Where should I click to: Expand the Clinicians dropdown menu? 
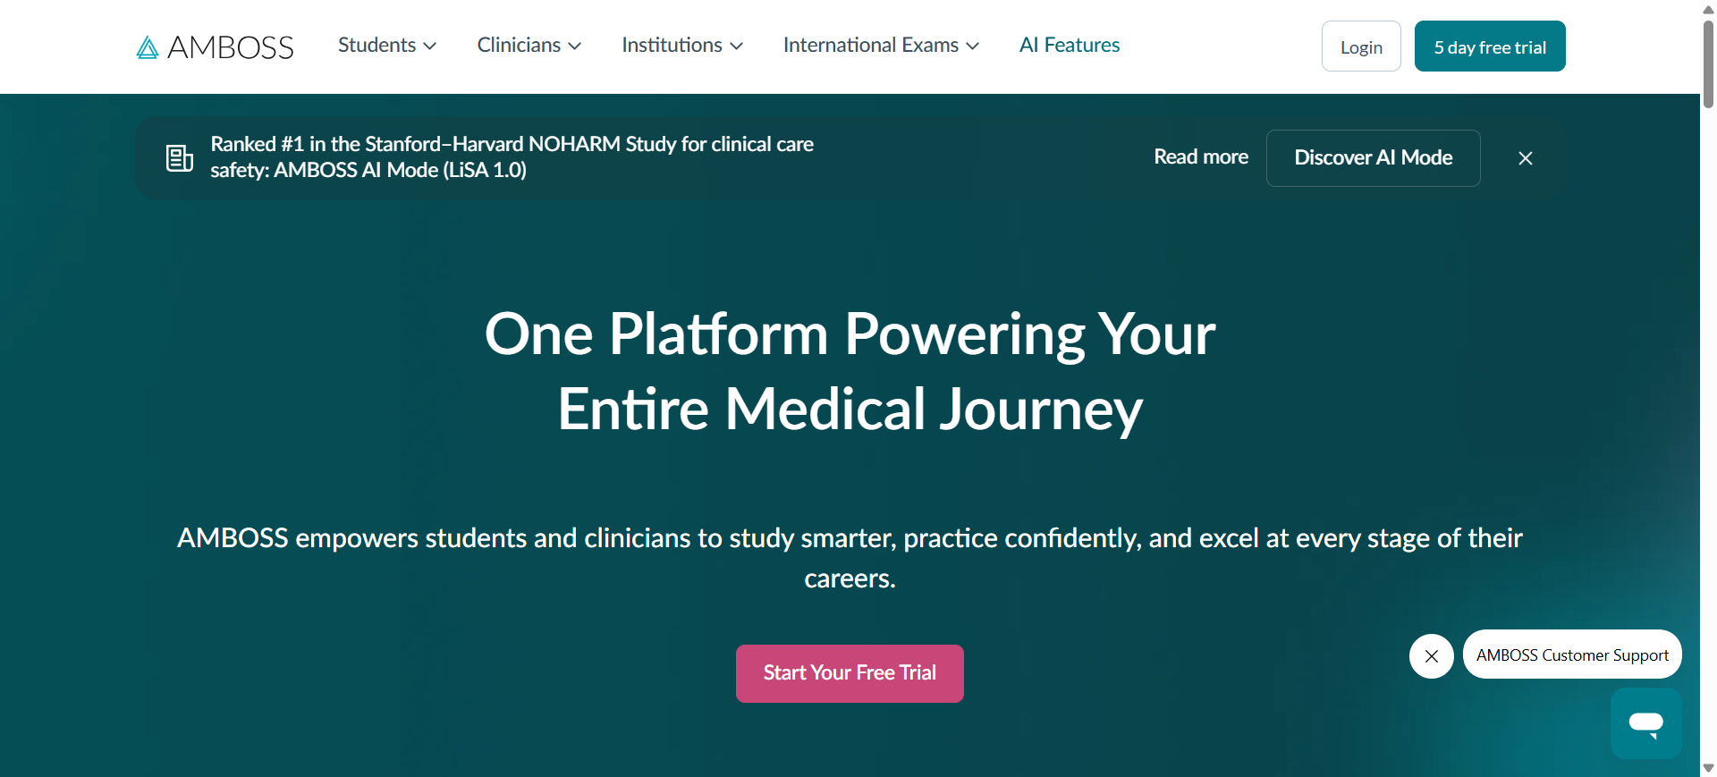[x=529, y=46]
